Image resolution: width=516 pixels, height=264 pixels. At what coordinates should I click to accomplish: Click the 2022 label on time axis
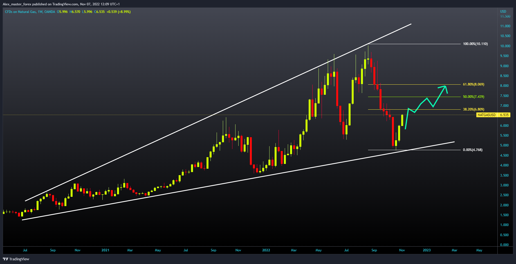(266, 250)
